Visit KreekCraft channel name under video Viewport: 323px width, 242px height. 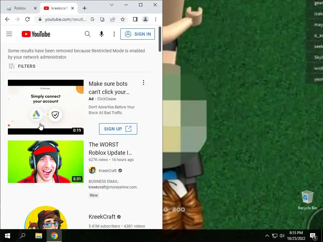pos(108,170)
